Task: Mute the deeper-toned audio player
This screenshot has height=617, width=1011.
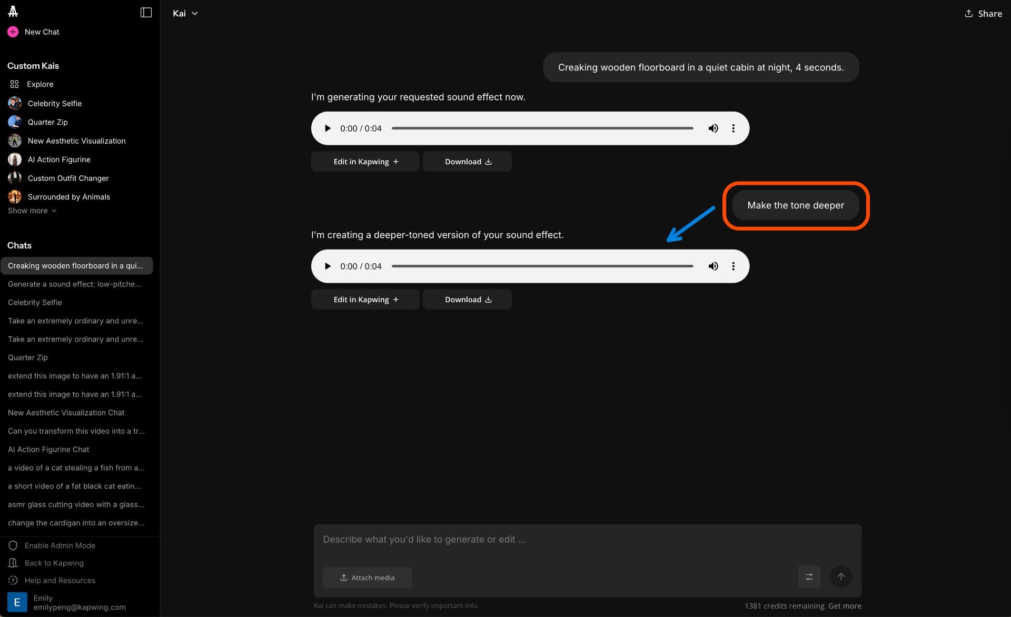Action: pyautogui.click(x=713, y=266)
